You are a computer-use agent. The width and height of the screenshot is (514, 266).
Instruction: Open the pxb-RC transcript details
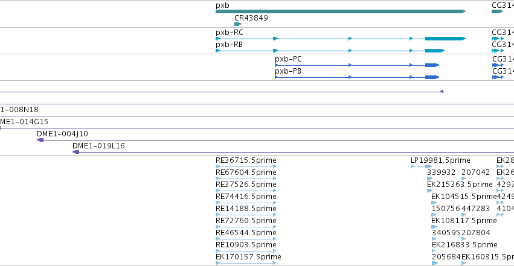click(x=341, y=39)
